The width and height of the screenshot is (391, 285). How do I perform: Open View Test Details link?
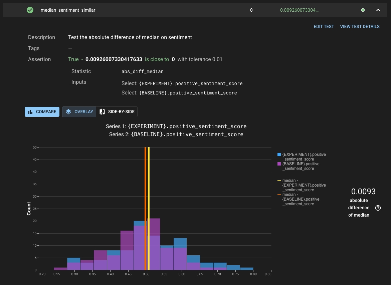pyautogui.click(x=360, y=26)
